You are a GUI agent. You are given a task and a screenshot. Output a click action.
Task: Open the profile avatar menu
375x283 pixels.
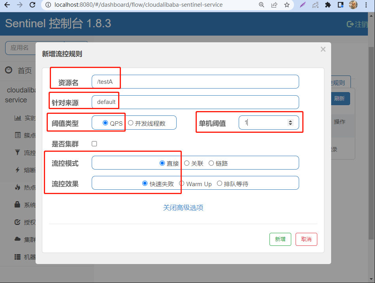click(x=353, y=5)
